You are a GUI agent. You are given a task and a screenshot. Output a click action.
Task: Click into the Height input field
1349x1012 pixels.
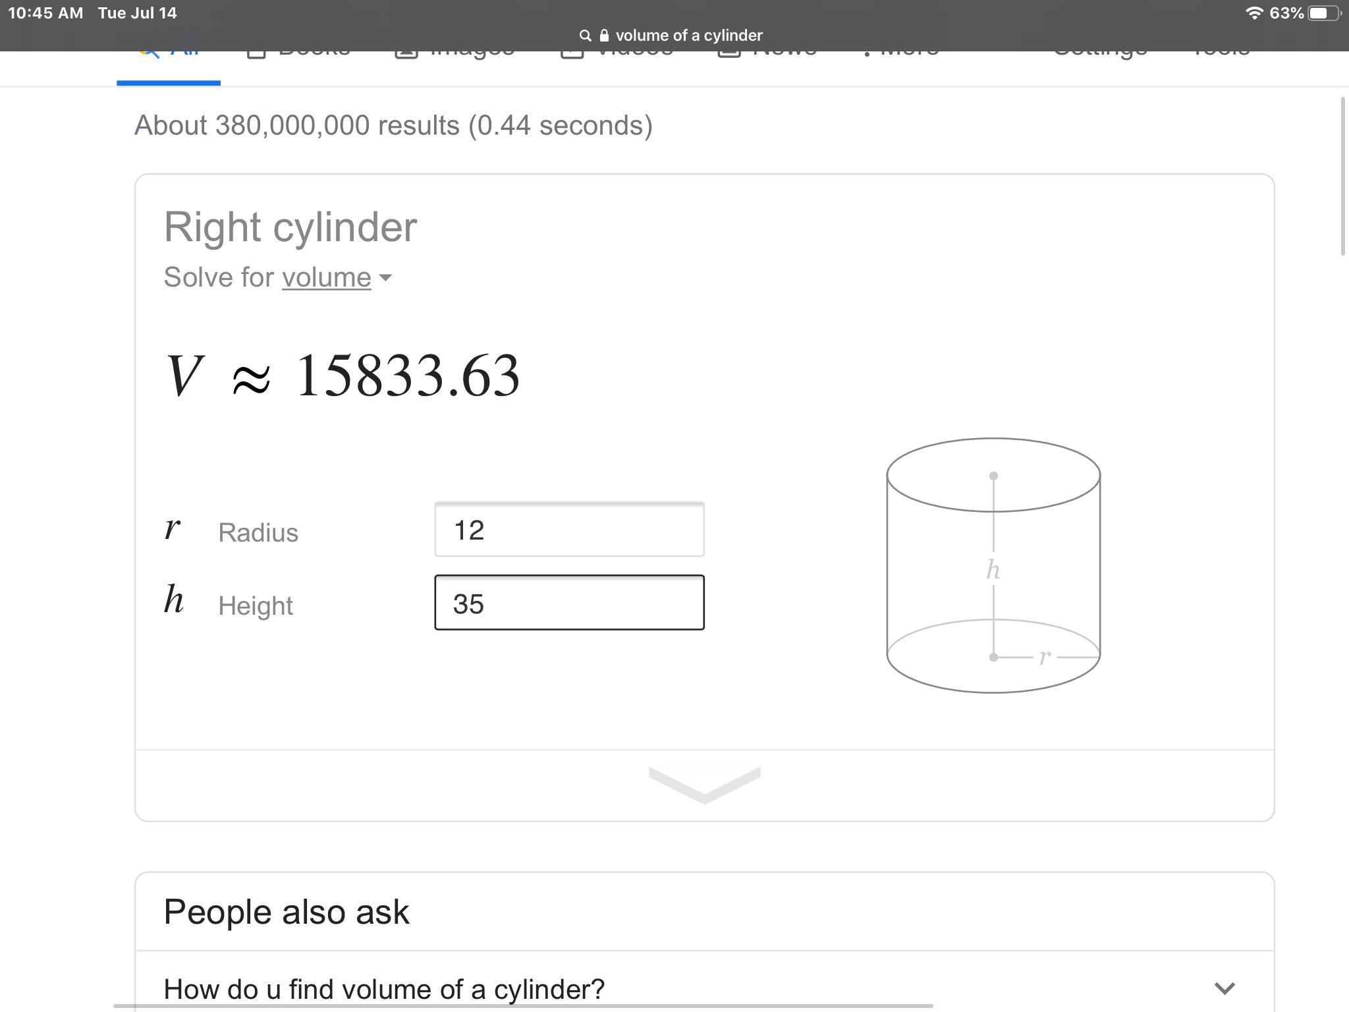point(569,603)
